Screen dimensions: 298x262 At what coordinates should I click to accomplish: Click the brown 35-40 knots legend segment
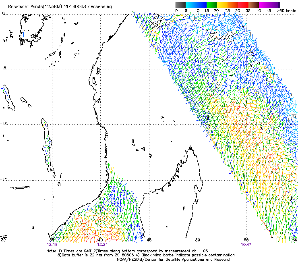coord(254,5)
